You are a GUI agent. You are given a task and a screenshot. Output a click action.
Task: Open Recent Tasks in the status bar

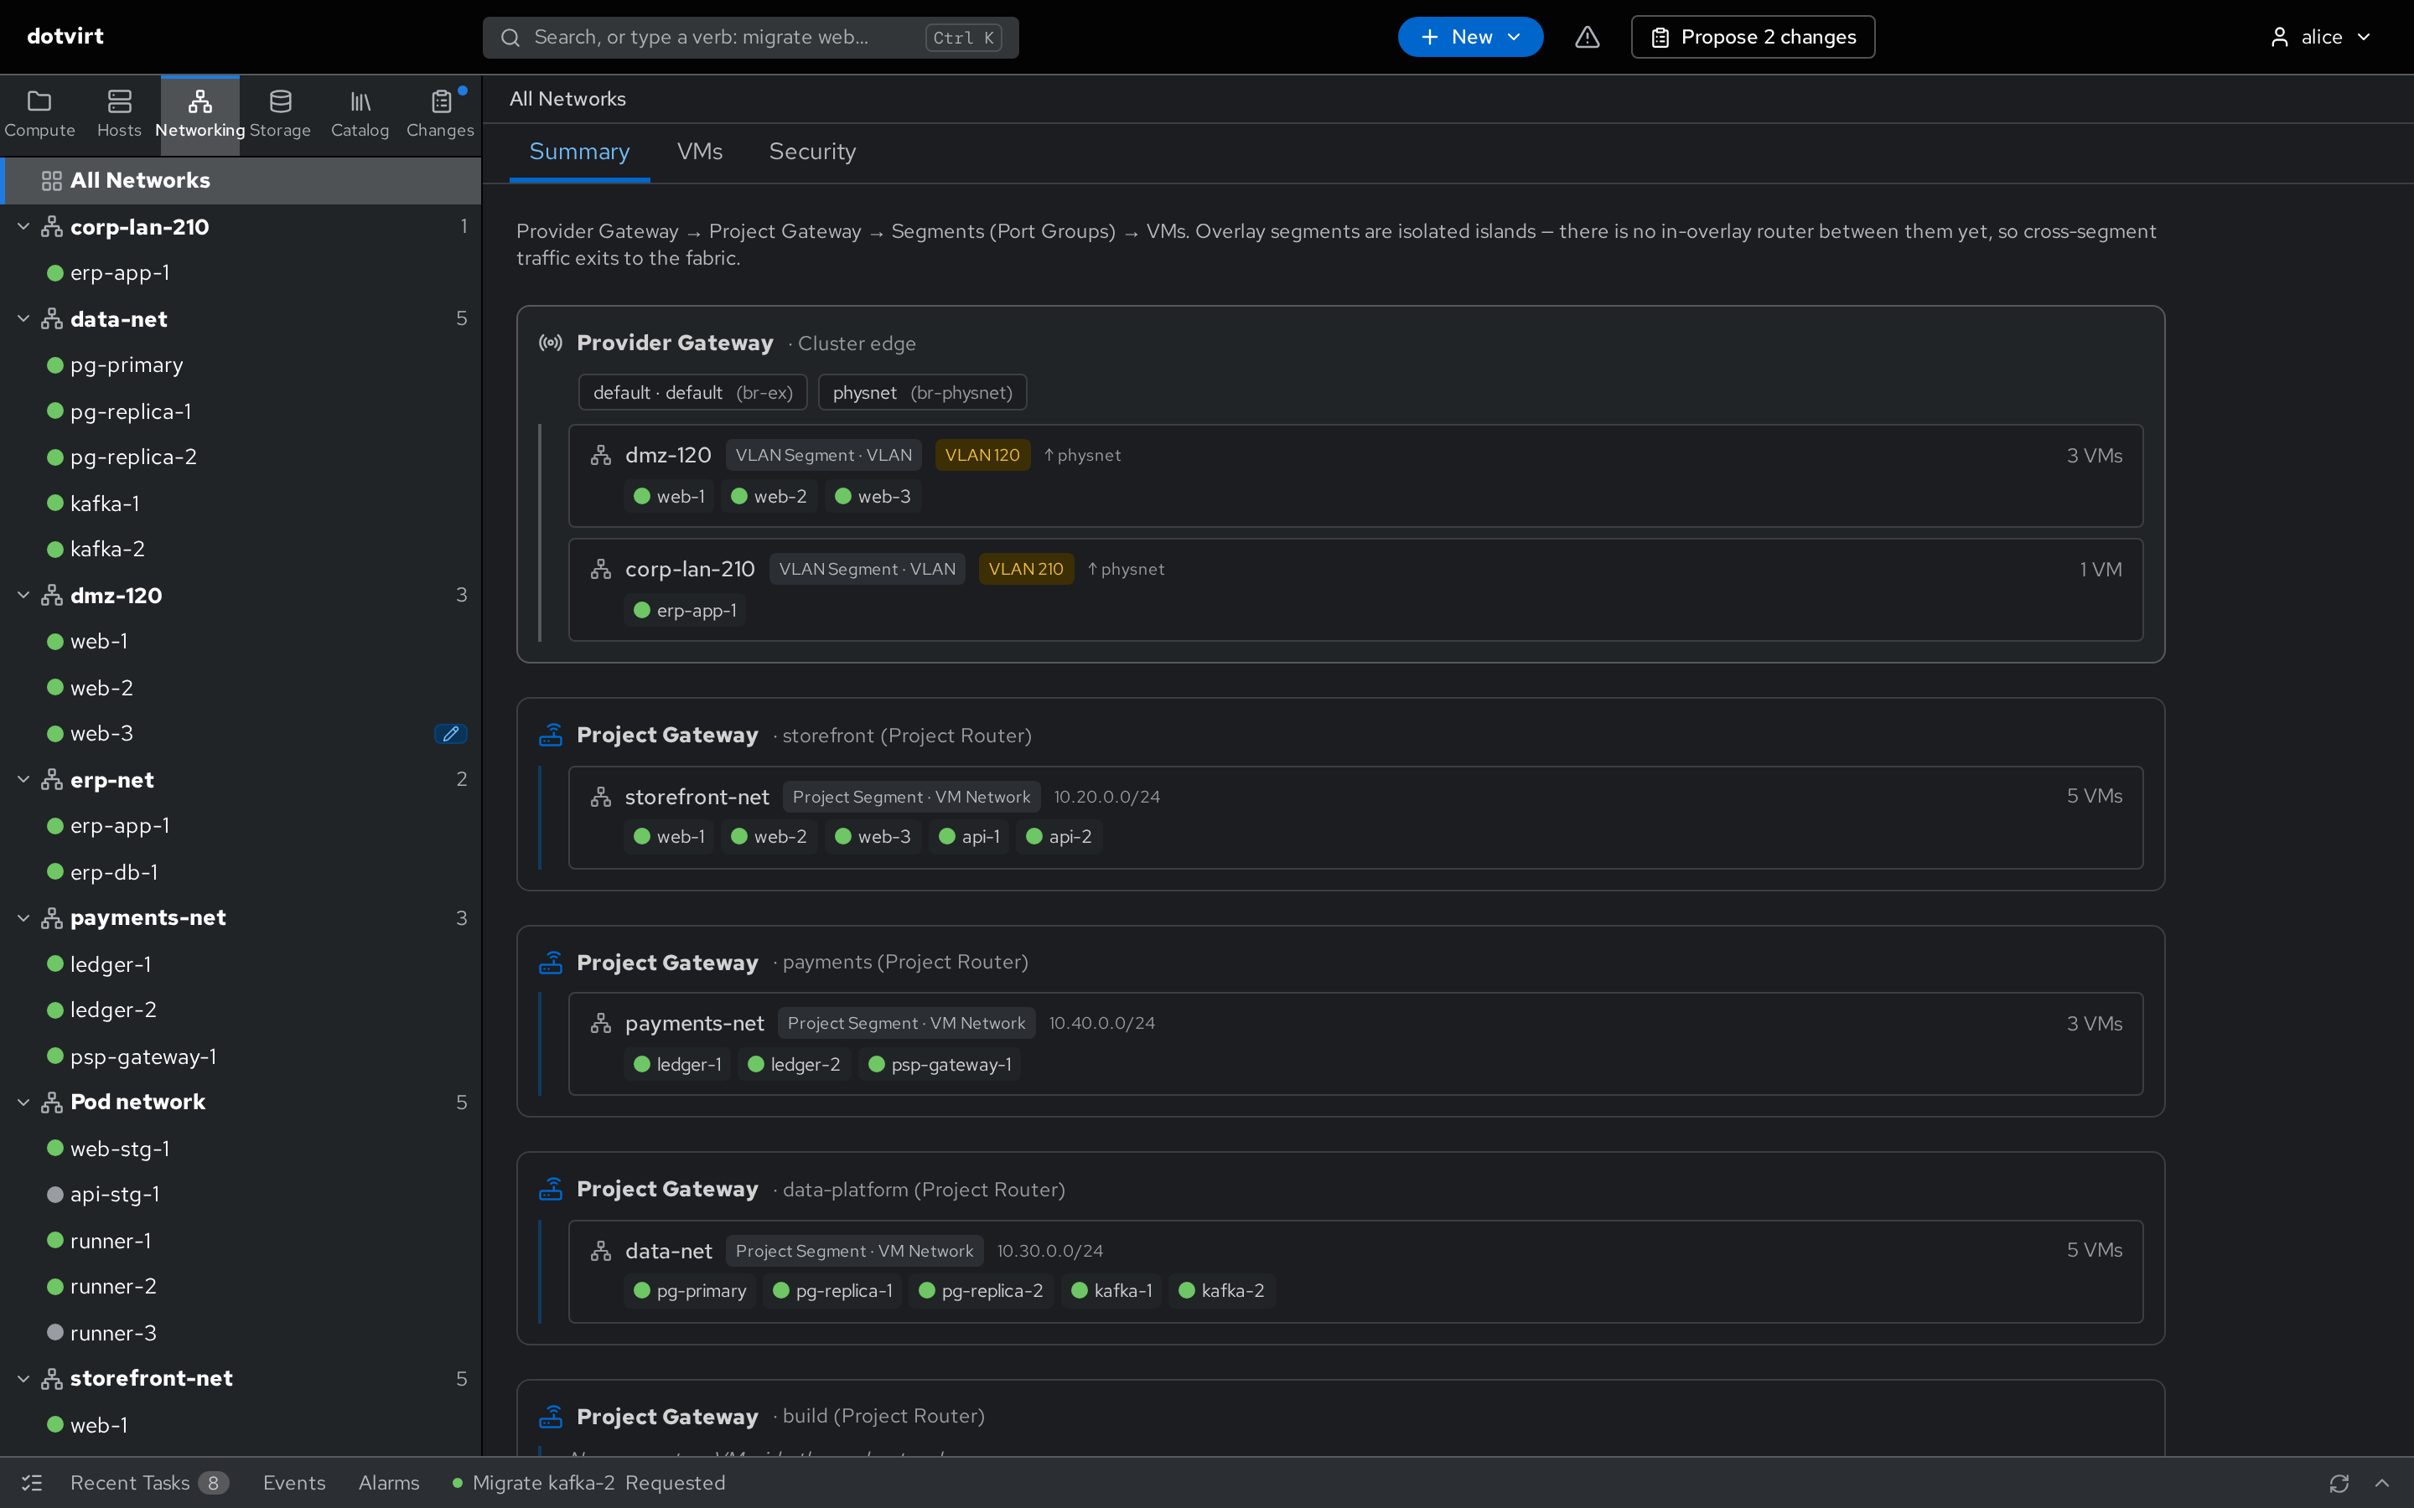(150, 1483)
